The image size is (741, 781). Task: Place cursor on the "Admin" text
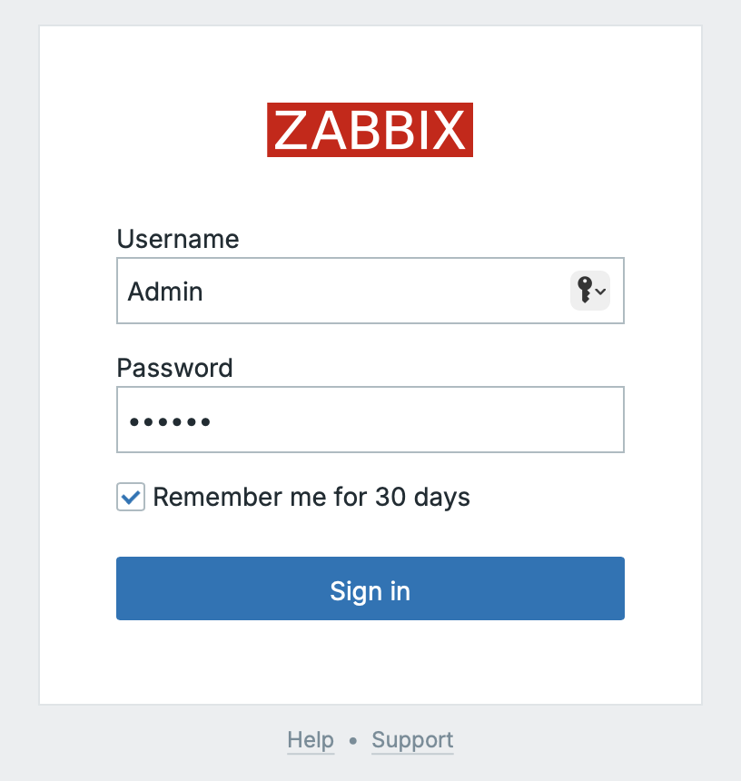click(x=165, y=292)
